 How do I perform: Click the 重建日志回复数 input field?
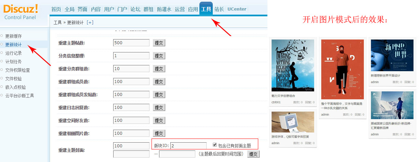131,107
